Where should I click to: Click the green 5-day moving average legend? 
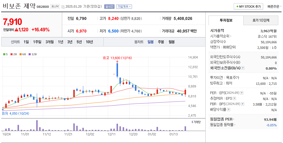(6, 54)
